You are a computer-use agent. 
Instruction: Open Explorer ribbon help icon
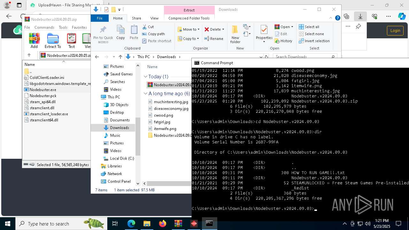(337, 18)
